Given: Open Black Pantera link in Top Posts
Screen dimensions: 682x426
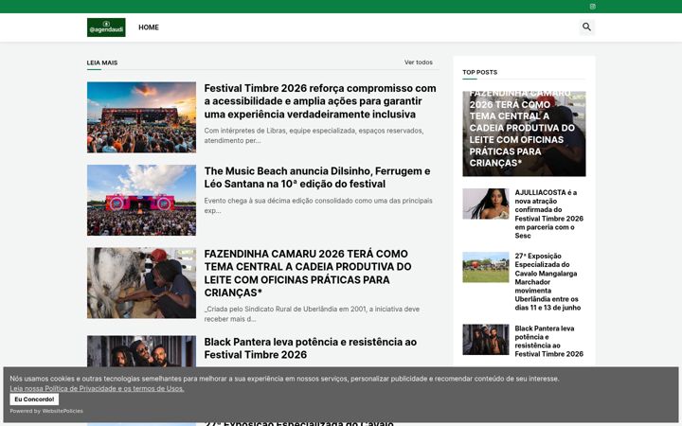Looking at the screenshot, I should 548,341.
